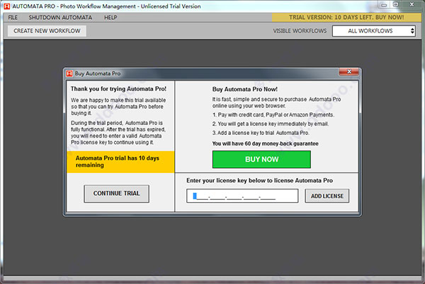Open the FILE menu

(x=13, y=18)
